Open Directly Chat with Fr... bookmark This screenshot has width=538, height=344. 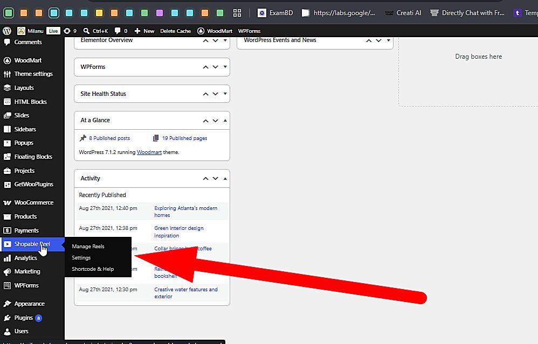(467, 13)
